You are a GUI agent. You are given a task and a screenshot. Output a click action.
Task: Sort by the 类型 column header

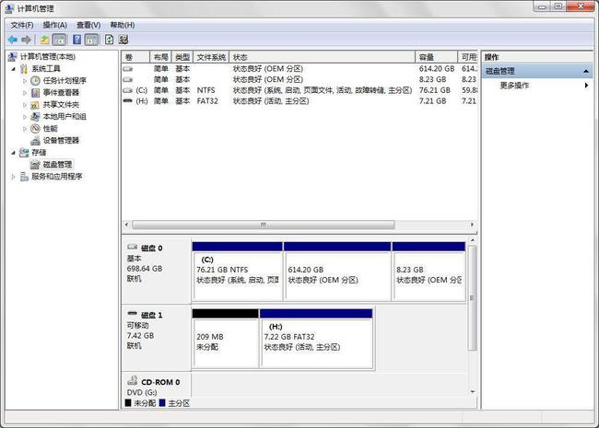[x=182, y=57]
